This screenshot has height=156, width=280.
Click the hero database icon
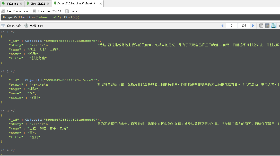click(x=67, y=11)
